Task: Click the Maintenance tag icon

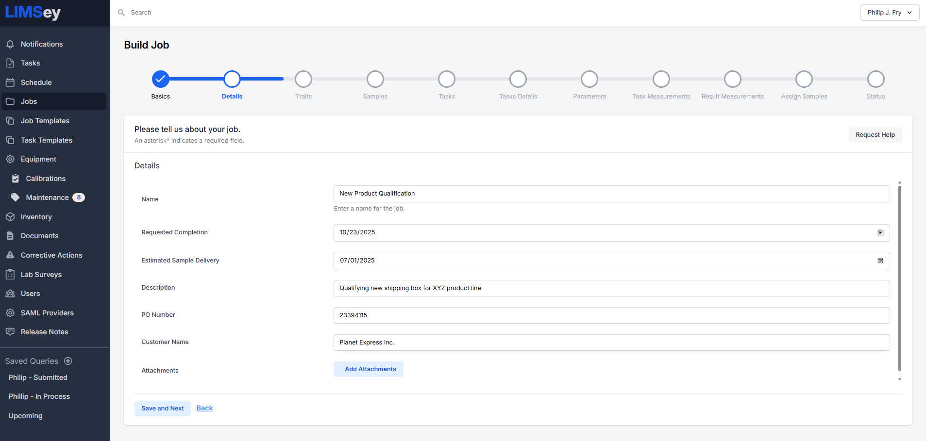Action: pos(16,197)
